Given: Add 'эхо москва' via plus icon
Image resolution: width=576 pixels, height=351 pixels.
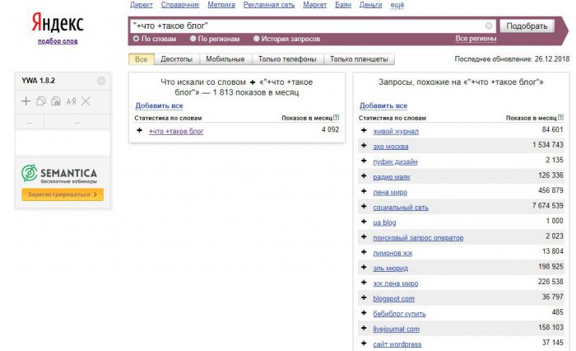Looking at the screenshot, I should tap(364, 145).
